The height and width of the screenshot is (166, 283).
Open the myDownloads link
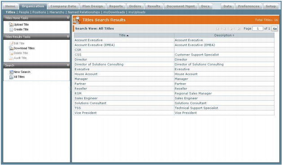point(114,12)
